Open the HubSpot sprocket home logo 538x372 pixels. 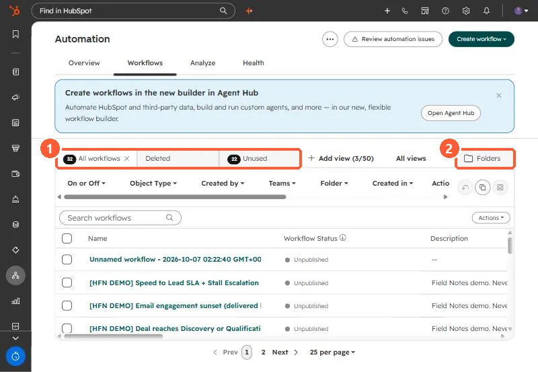pos(14,11)
